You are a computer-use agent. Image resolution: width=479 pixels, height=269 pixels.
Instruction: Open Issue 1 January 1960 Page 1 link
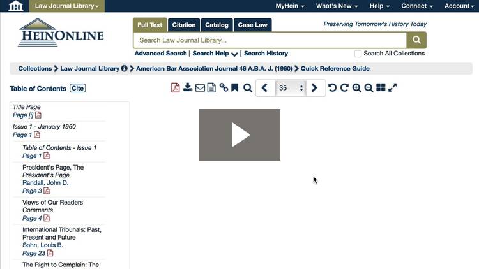(x=22, y=134)
